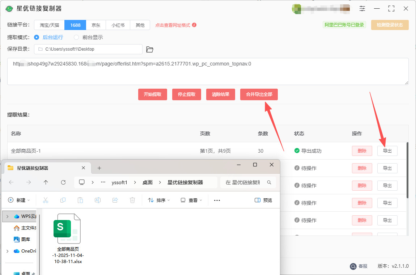Open customer service headset icon
Viewport: 416px width, 275px height.
point(353,266)
